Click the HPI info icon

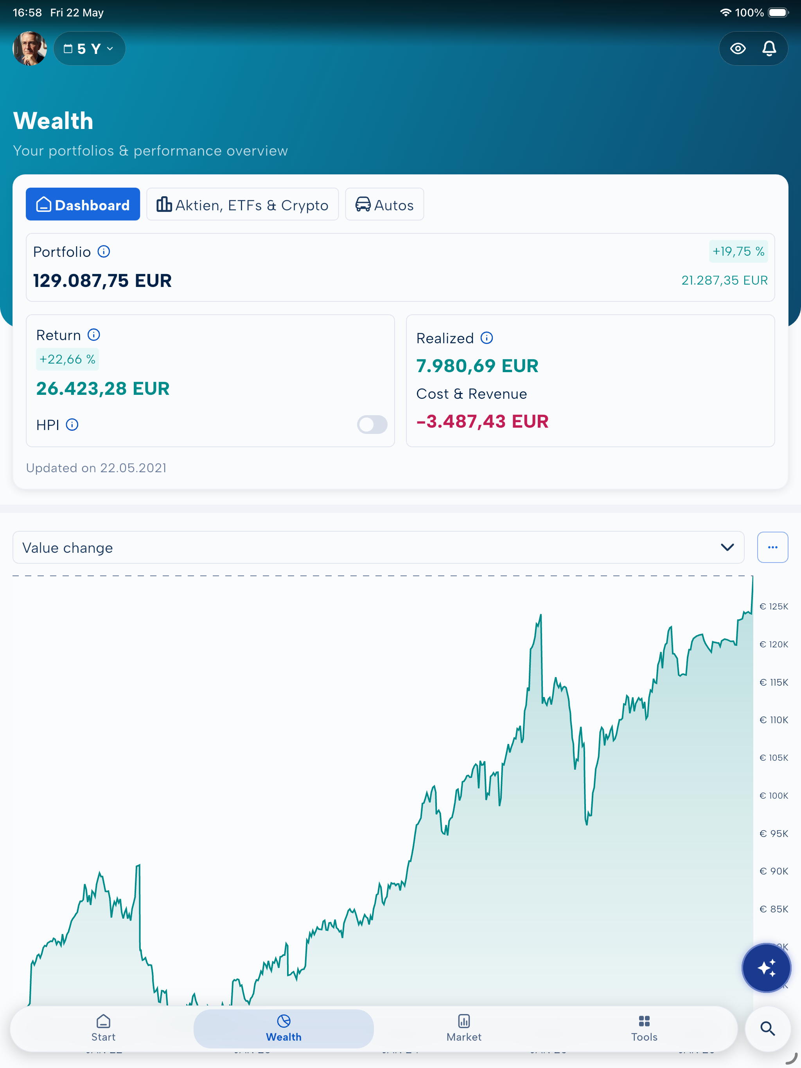point(72,425)
